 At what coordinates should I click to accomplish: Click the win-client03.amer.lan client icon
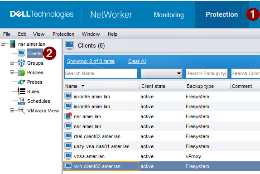coord(68,166)
